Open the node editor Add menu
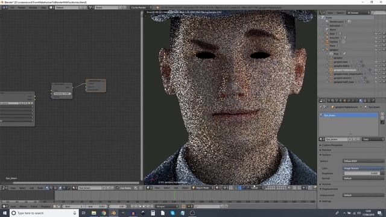This screenshot has width=386, height=217. (32, 188)
